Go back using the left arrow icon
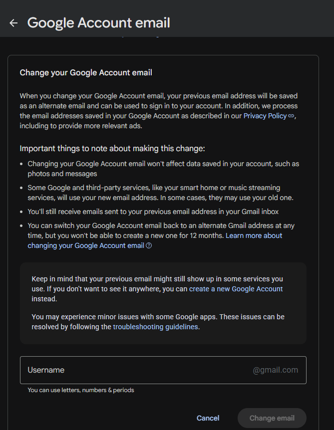 tap(13, 23)
